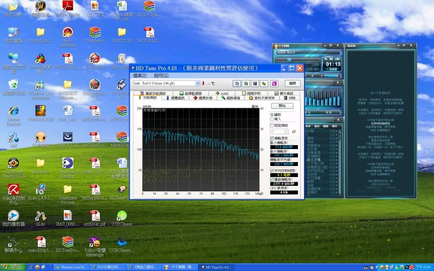Viewport: 434px width, 271px height.
Task: Select the 讀取 read radio button
Action: coord(272,115)
